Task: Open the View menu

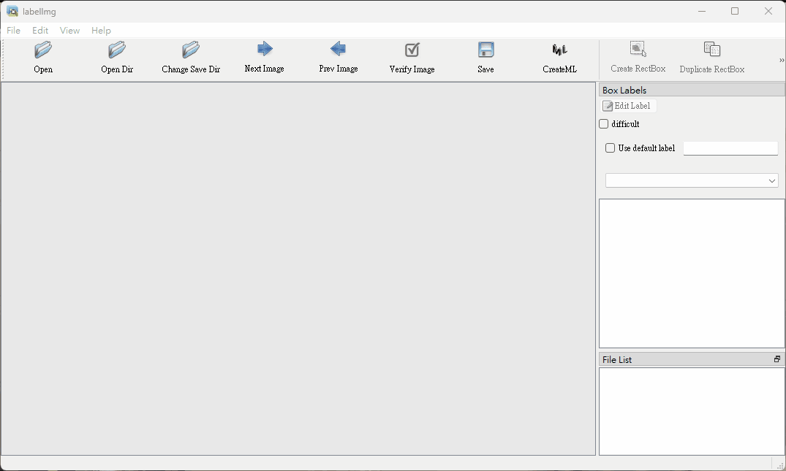Action: [x=70, y=31]
